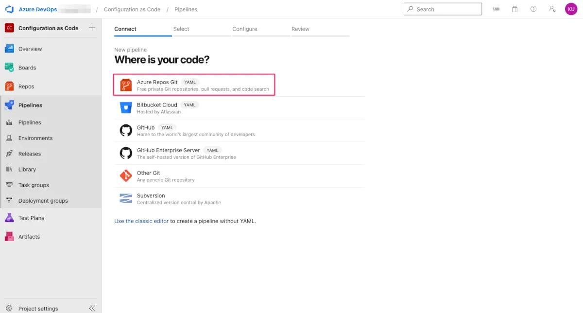Image resolution: width=583 pixels, height=313 pixels.
Task: Click the plus icon beside project name
Action: pyautogui.click(x=92, y=28)
